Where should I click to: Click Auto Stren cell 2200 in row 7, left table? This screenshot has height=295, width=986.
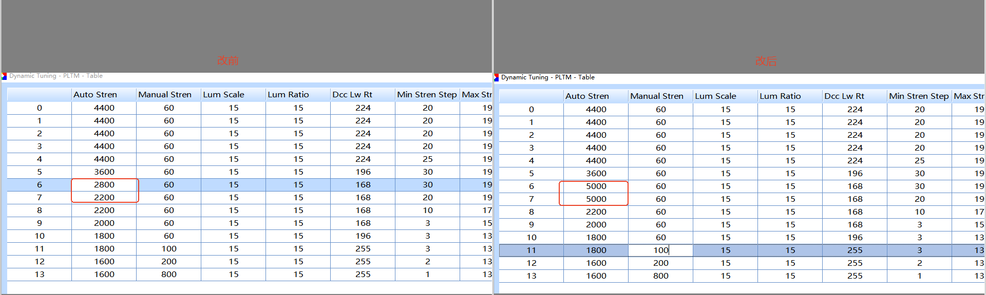click(x=104, y=198)
